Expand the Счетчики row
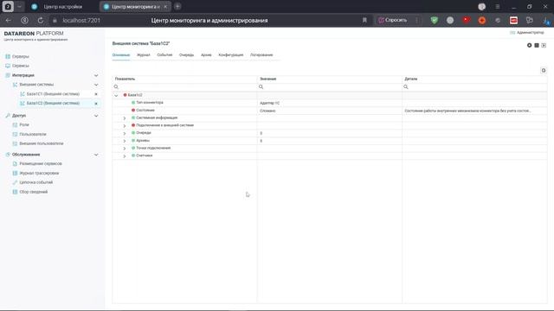Image resolution: width=554 pixels, height=311 pixels. coord(125,155)
